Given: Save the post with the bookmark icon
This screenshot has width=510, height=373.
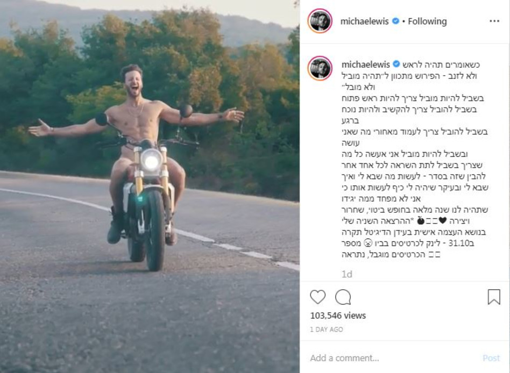Looking at the screenshot, I should 494,297.
